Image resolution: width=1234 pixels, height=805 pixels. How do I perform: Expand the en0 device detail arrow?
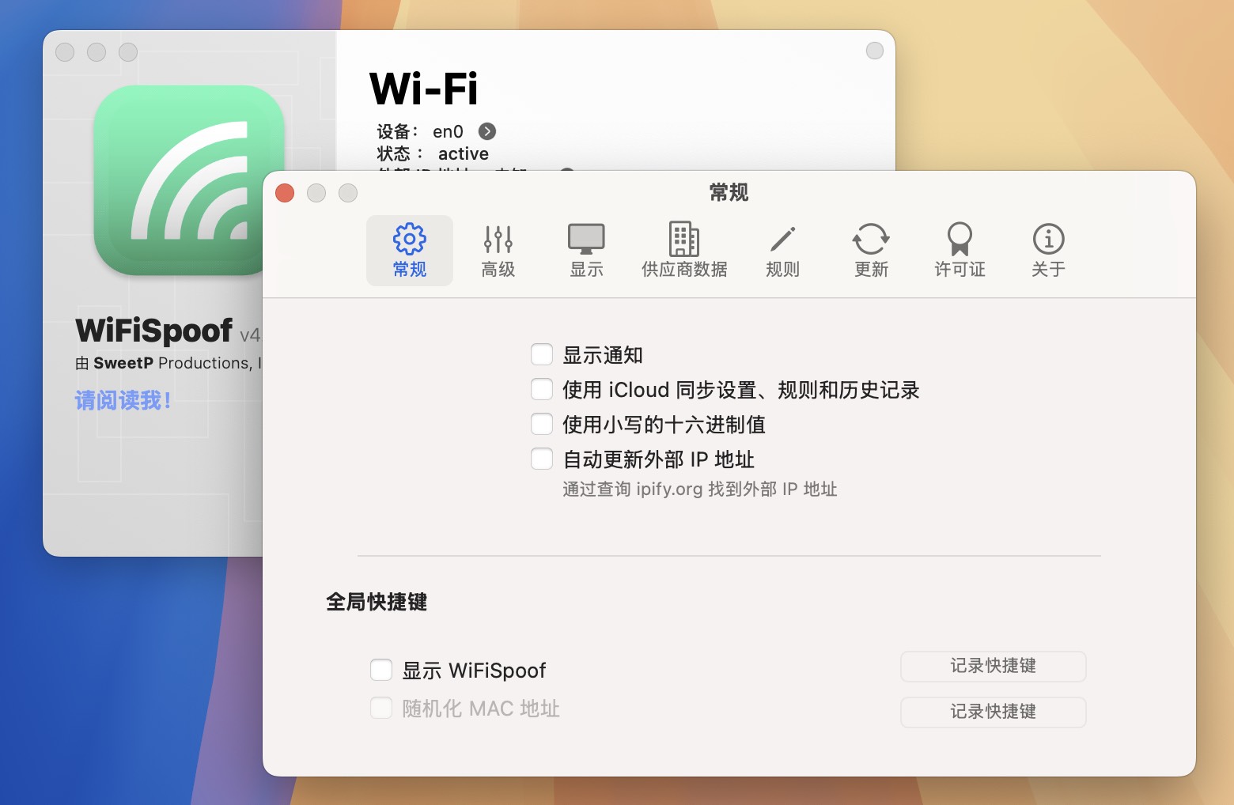tap(488, 131)
